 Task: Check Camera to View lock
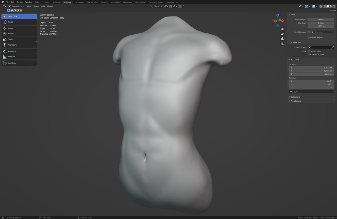pyautogui.click(x=309, y=55)
